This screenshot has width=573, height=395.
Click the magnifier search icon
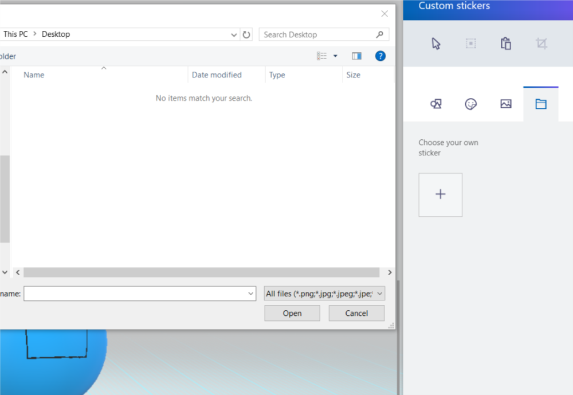coord(380,34)
